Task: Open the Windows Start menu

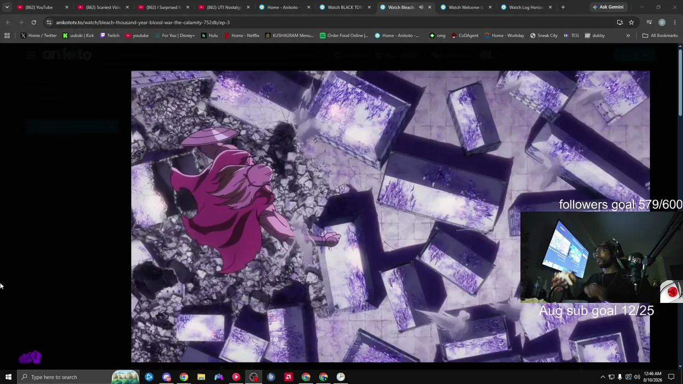Action: click(8, 377)
